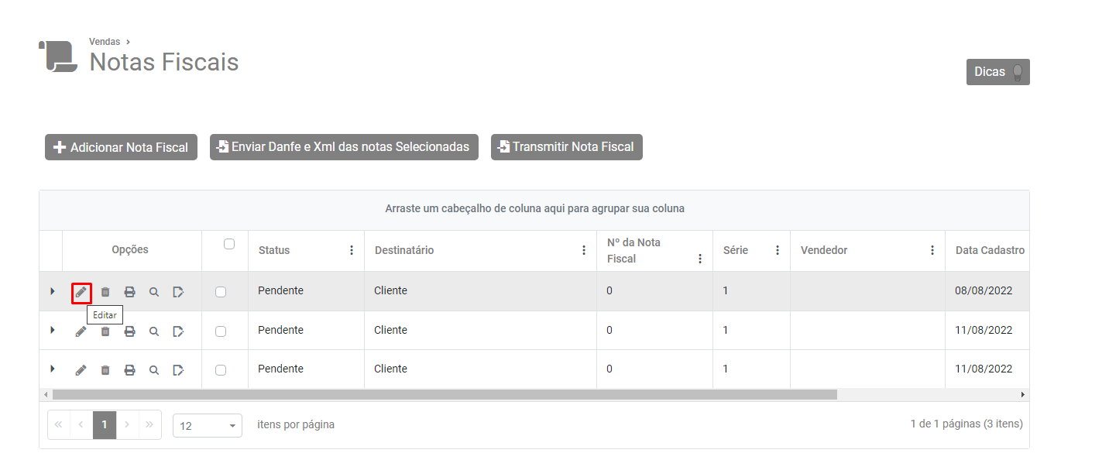Click magnifier icon in third row
This screenshot has width=1109, height=460.
pos(154,370)
